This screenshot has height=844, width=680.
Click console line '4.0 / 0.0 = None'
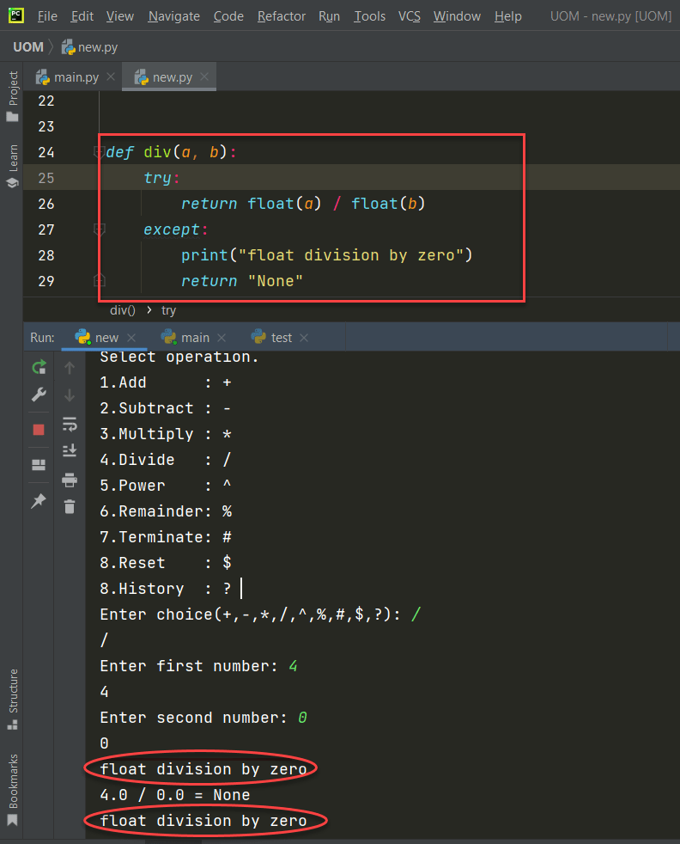point(174,795)
